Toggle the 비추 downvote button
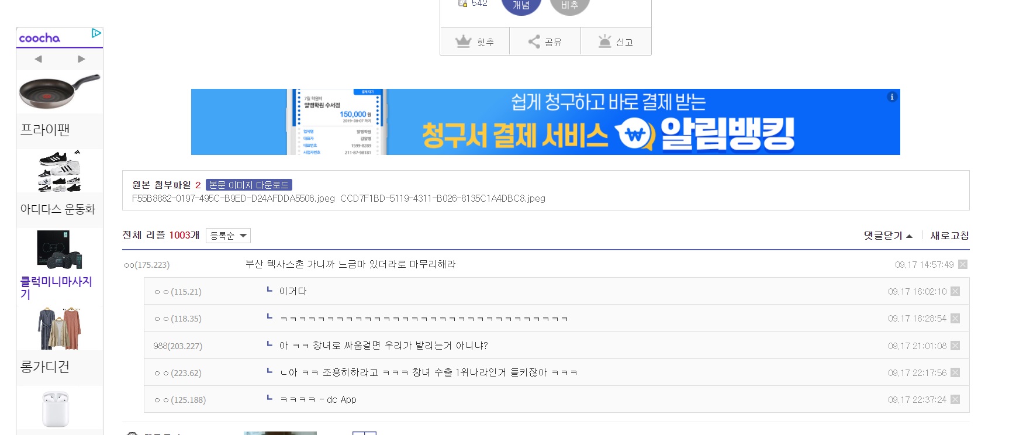The height and width of the screenshot is (435, 1016). (x=570, y=5)
